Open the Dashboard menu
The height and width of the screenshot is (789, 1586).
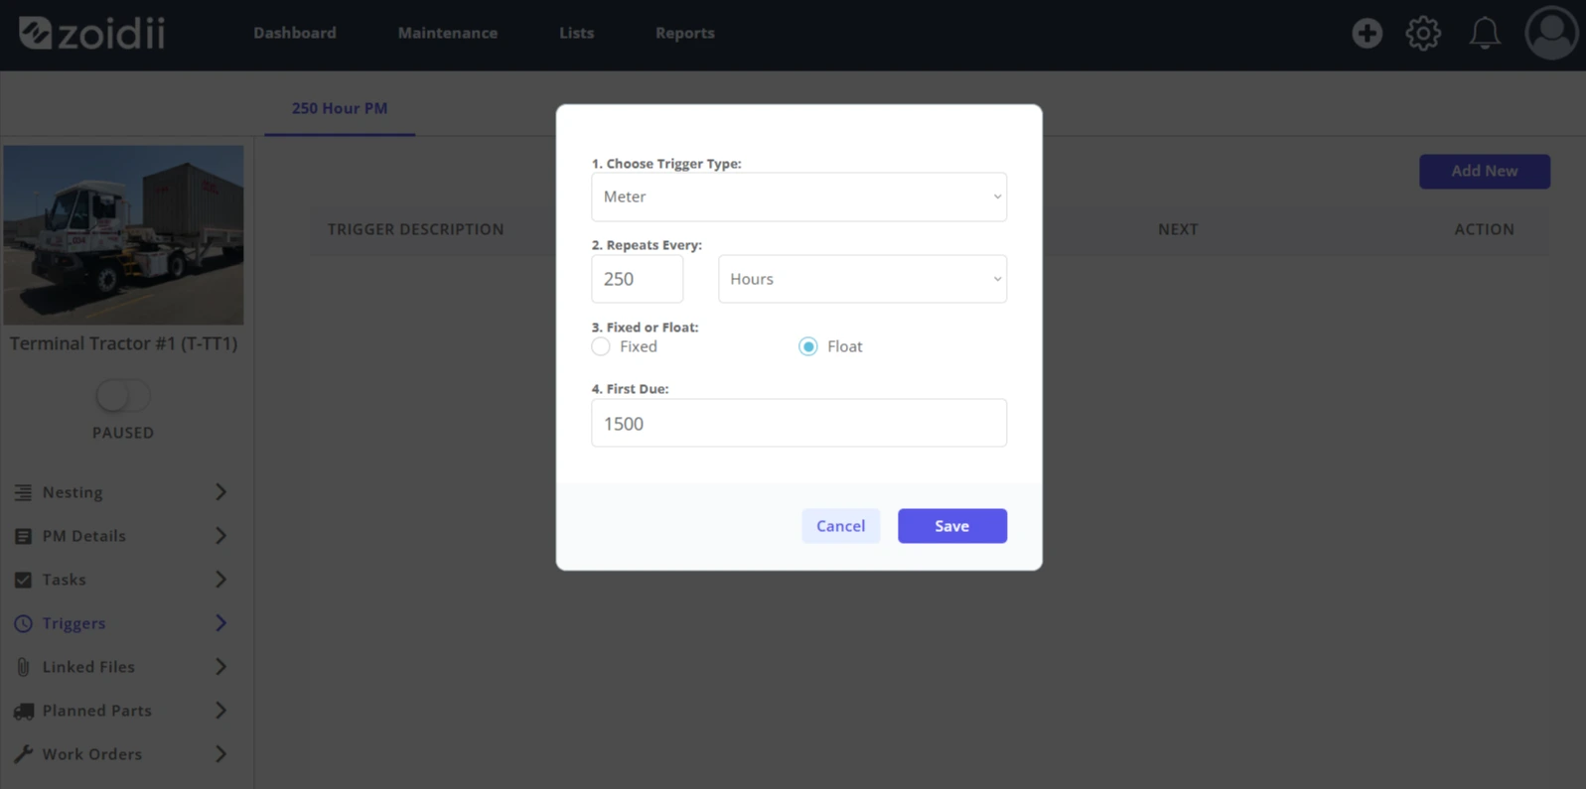(x=295, y=33)
